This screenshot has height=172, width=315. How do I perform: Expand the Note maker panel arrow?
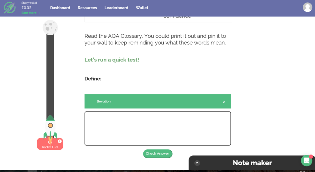[197, 163]
